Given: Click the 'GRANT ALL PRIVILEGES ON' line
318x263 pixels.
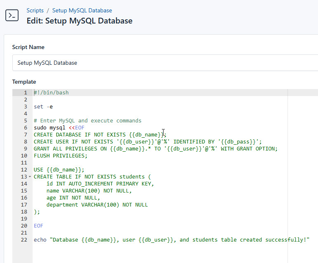Looking at the screenshot, I should [155, 149].
